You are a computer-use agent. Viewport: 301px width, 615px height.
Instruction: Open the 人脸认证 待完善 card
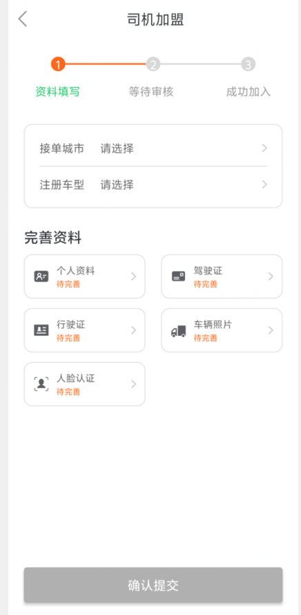click(x=85, y=384)
